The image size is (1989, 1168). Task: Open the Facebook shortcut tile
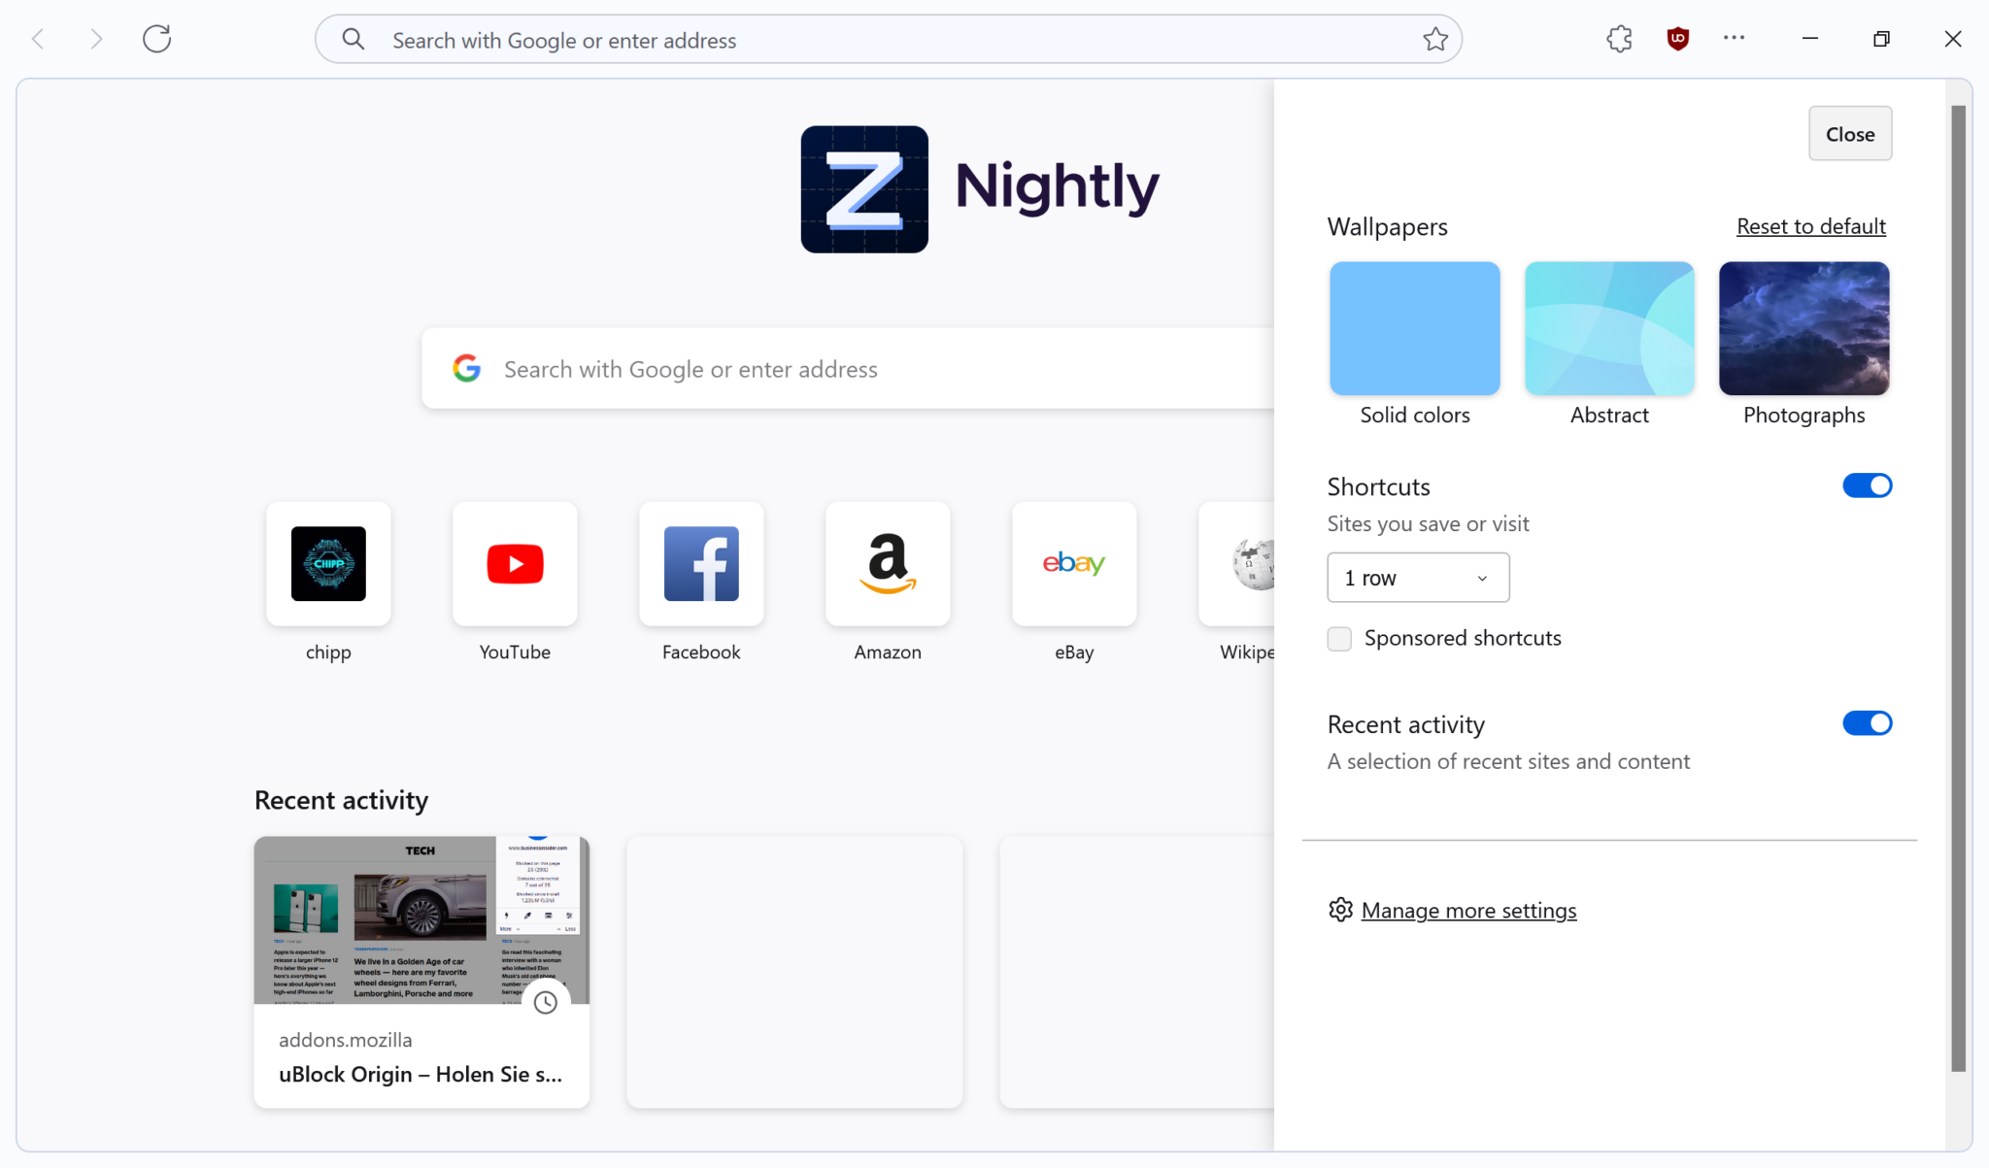701,563
